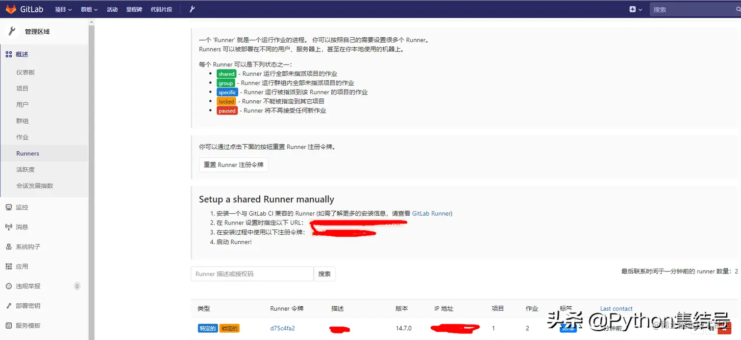
Task: Click the runner's 特定的 type badge
Action: [x=207, y=328]
